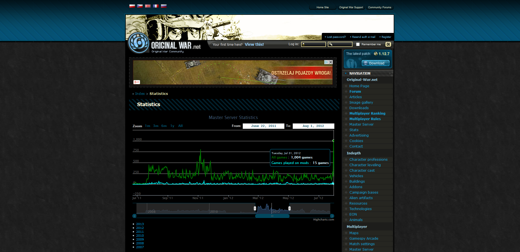
Task: Open Gamespy Arcade page
Action: (x=364, y=238)
